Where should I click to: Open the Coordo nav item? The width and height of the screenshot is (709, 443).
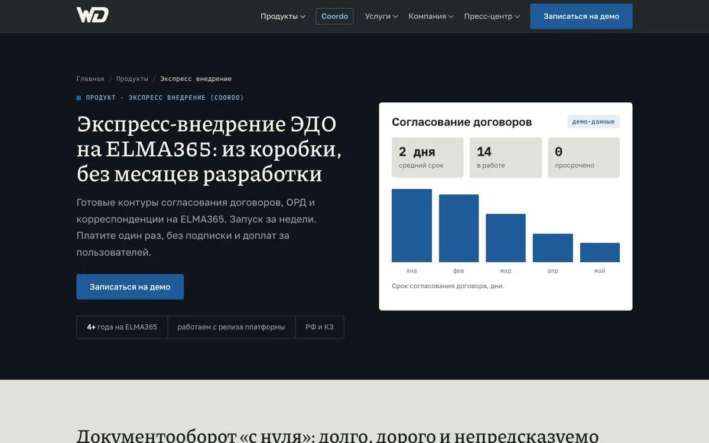334,17
